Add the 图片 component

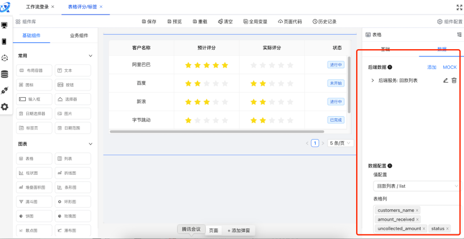pos(73,113)
